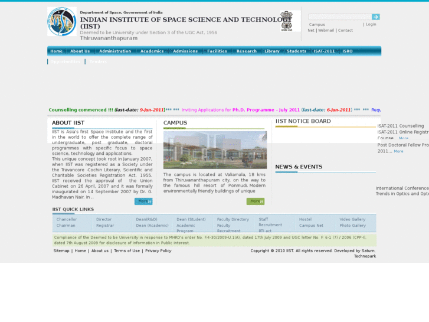The image size is (429, 322).
Task: Open the Sitemap footer link
Action: 61,251
